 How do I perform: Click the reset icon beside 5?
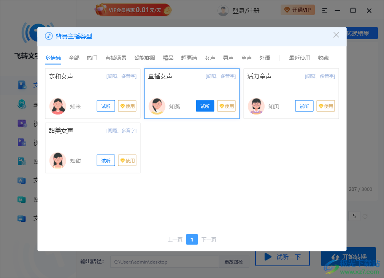pyautogui.click(x=365, y=216)
